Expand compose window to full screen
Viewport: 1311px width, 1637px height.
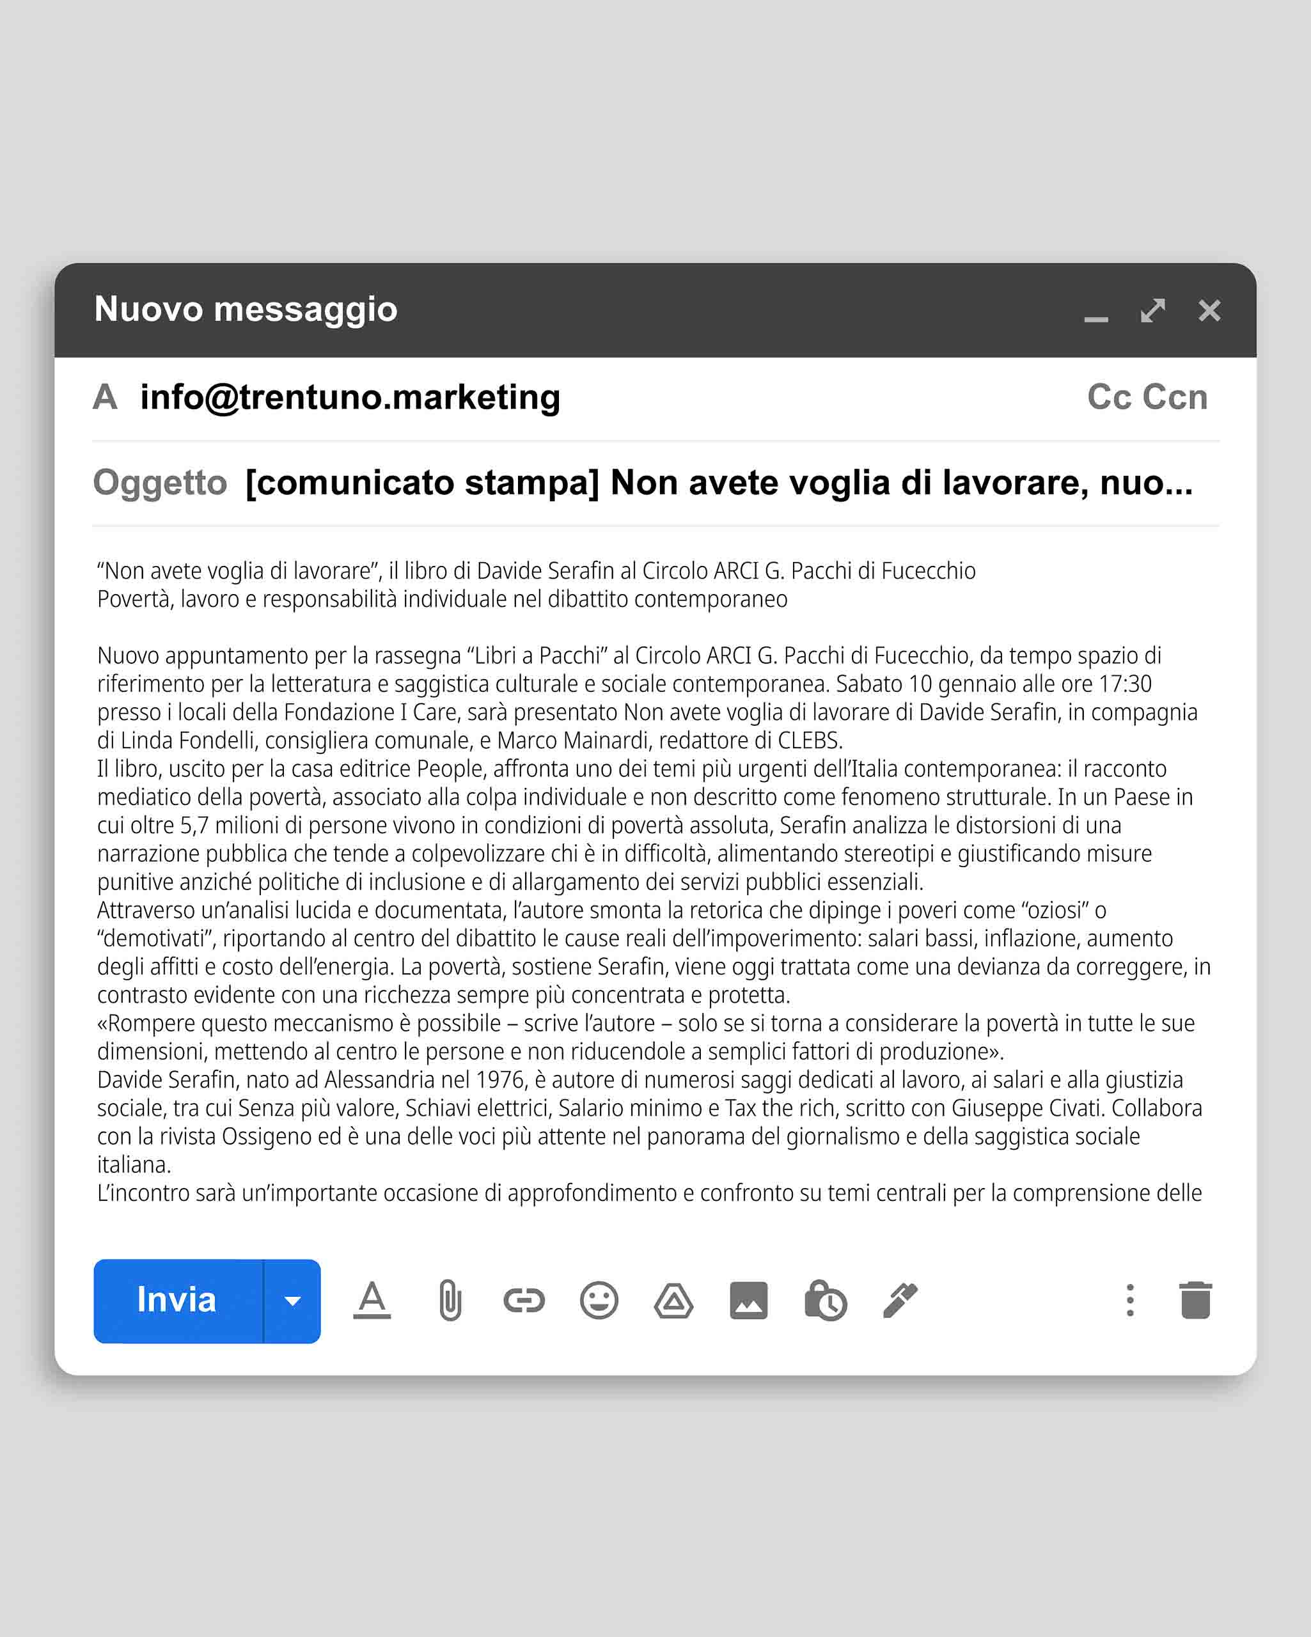pos(1152,311)
